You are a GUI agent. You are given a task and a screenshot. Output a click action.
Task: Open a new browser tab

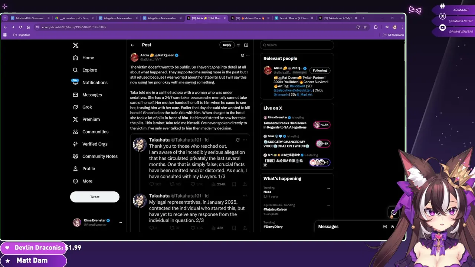(x=363, y=18)
